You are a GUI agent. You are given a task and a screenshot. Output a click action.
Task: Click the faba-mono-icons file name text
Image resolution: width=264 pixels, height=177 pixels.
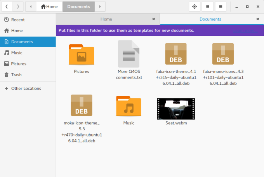223,77
